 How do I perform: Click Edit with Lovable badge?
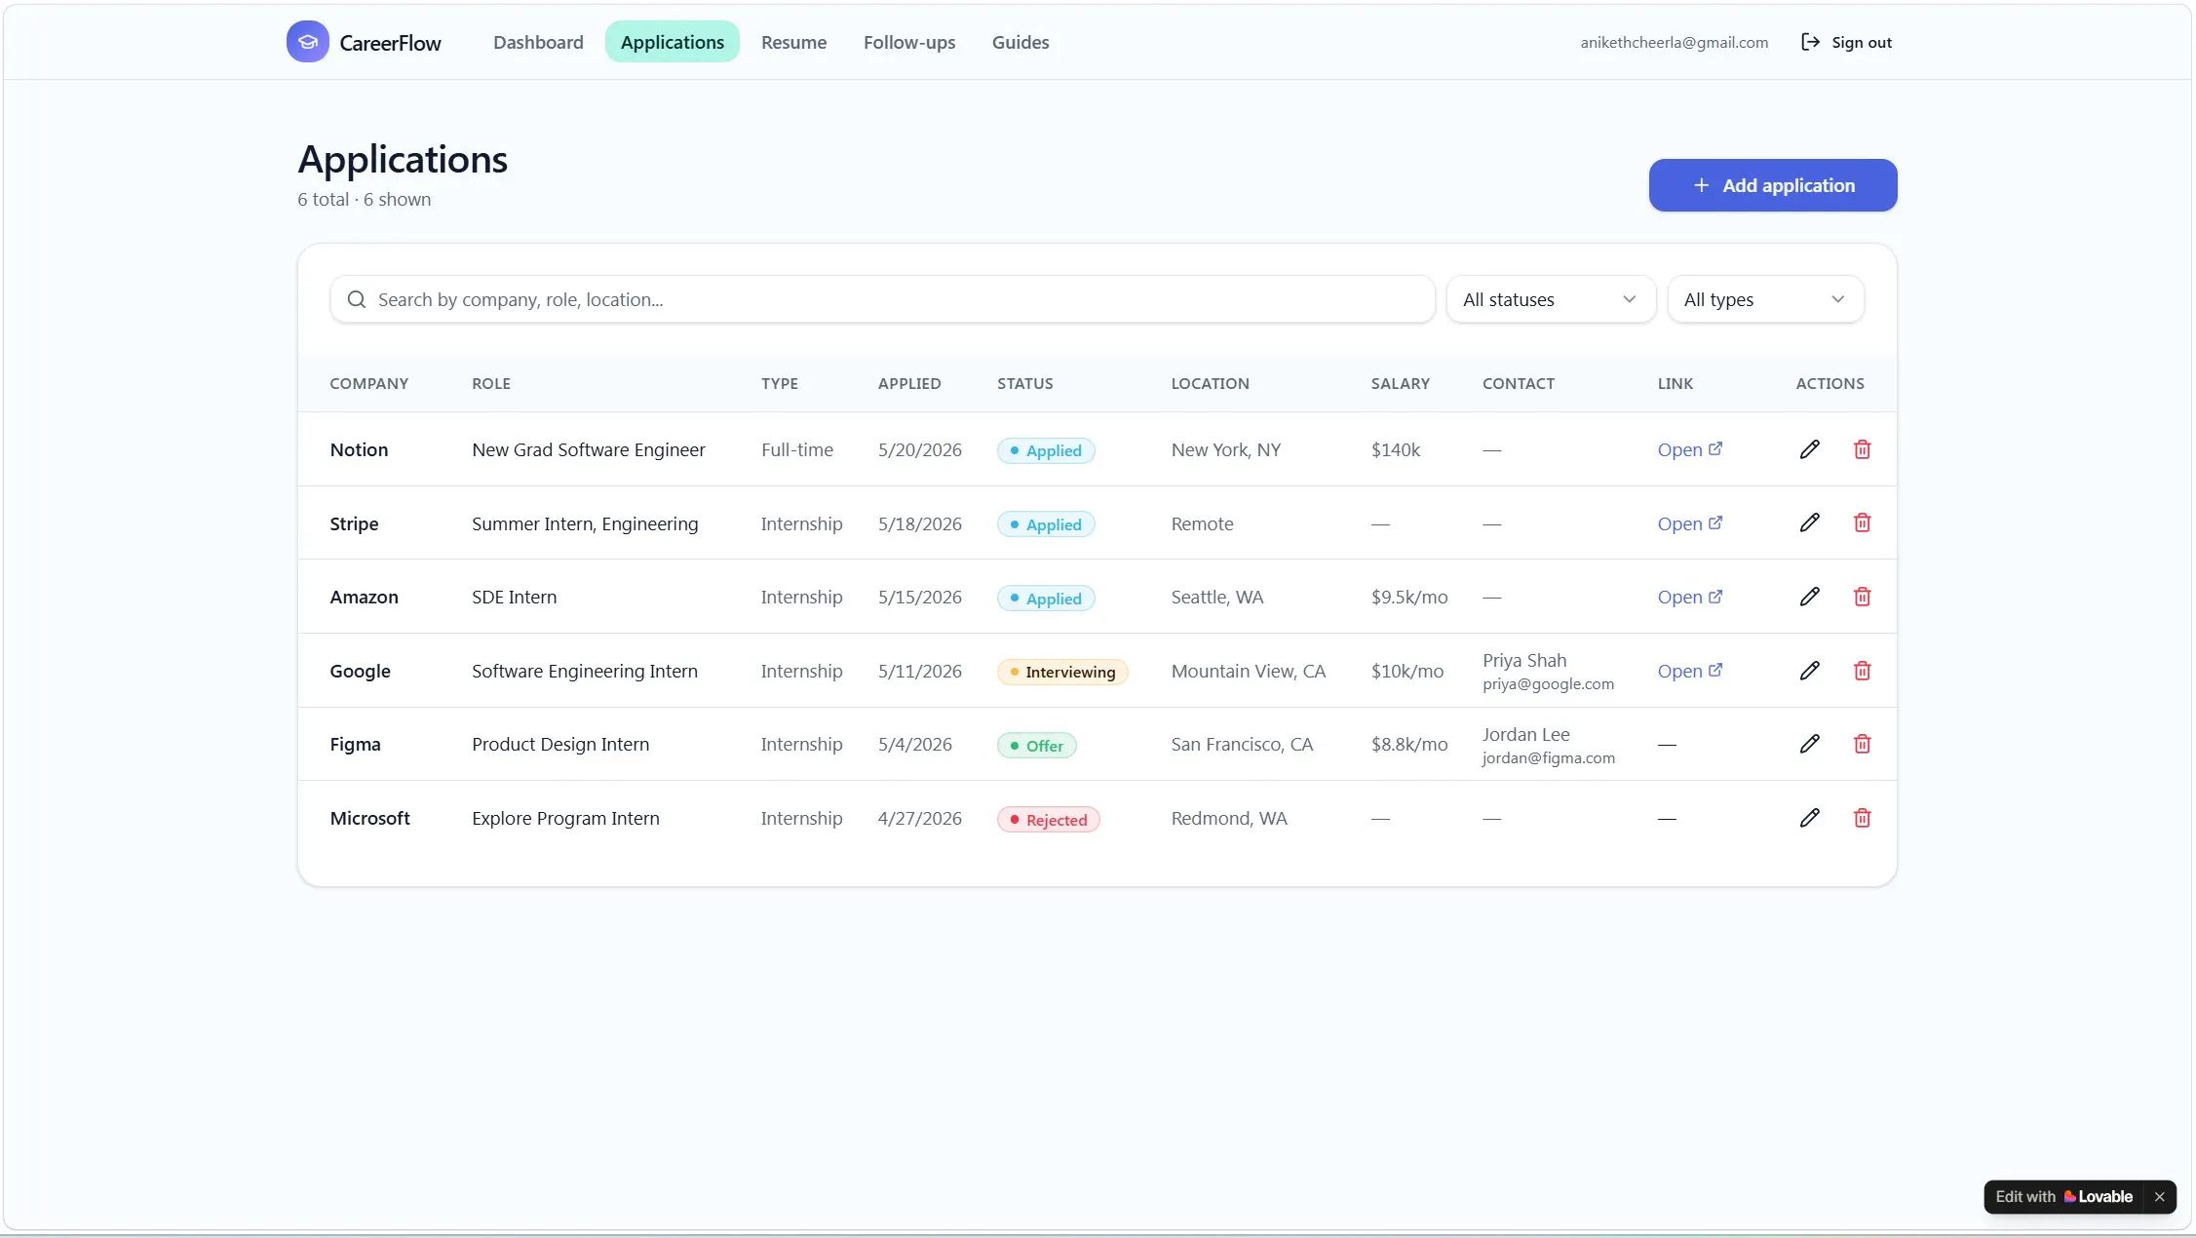(2062, 1196)
